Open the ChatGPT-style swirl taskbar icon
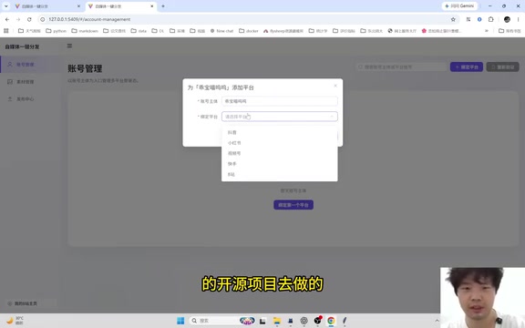Viewport: 525px width, 328px height. [x=304, y=321]
